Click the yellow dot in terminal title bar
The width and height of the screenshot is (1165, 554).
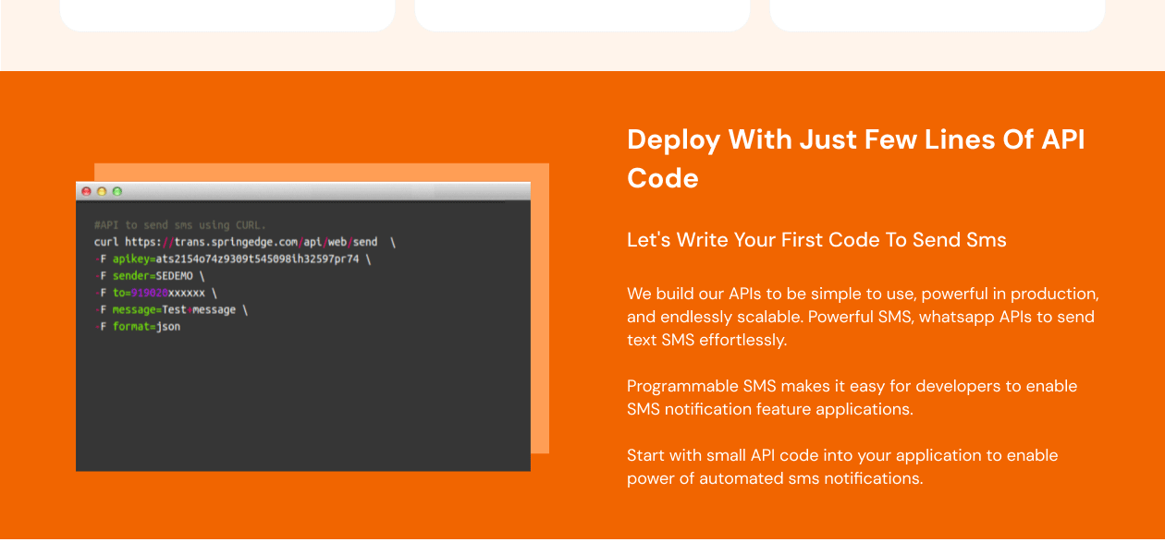pyautogui.click(x=102, y=191)
